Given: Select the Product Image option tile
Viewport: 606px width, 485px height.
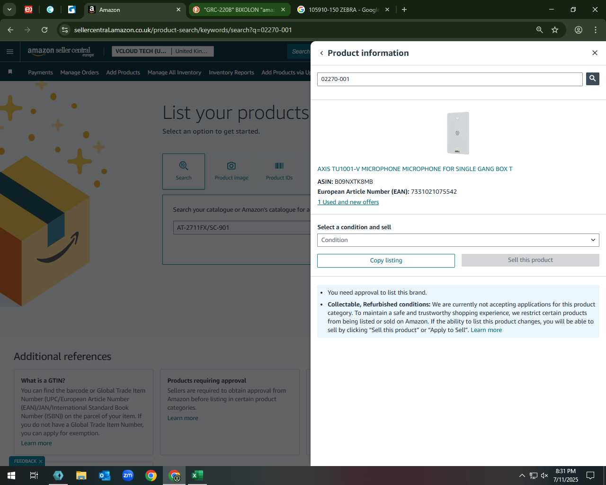Looking at the screenshot, I should click(231, 171).
